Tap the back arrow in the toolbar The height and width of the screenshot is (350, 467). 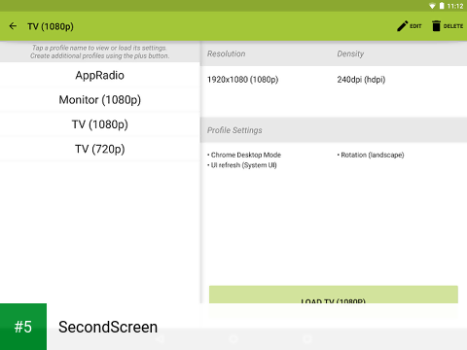click(13, 26)
